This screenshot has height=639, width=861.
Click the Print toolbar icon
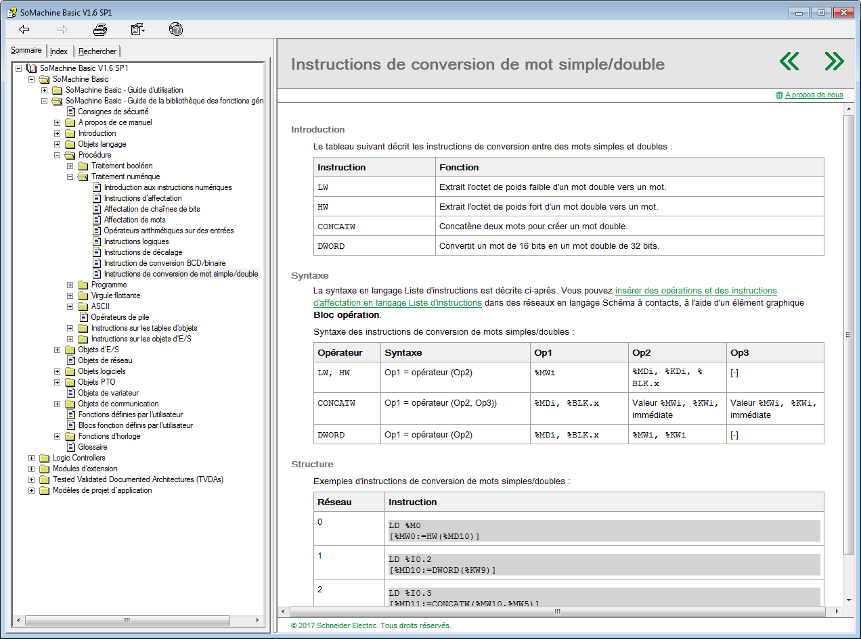(100, 29)
